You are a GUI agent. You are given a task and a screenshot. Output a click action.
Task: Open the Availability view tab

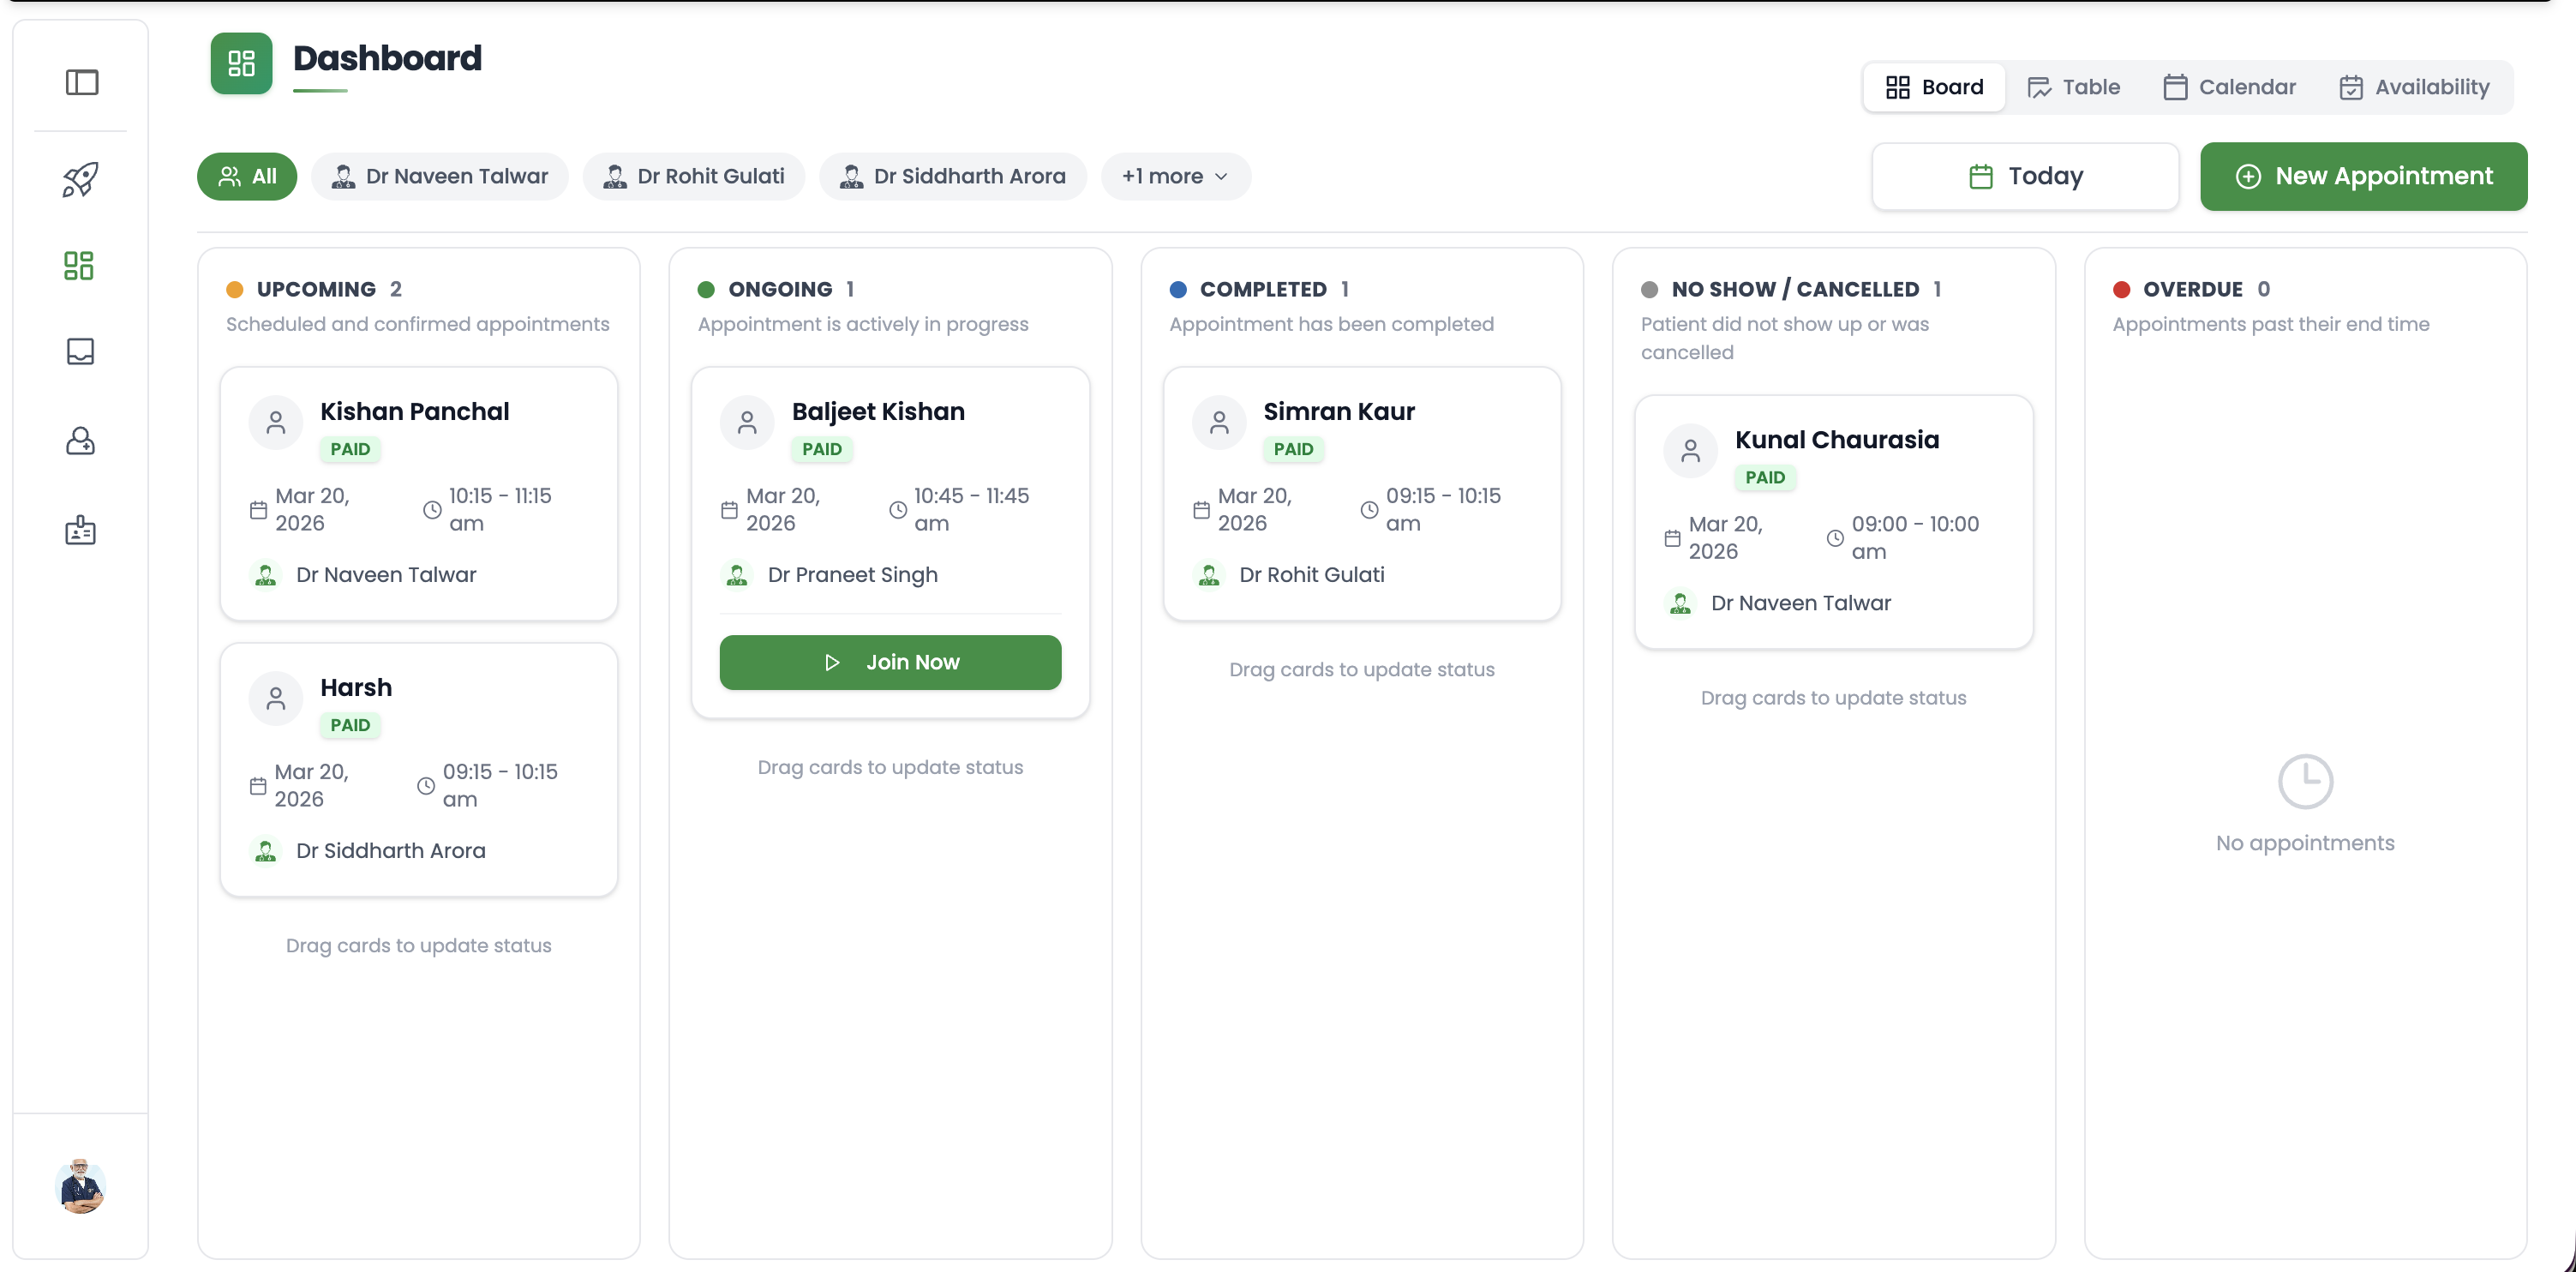pos(2414,87)
